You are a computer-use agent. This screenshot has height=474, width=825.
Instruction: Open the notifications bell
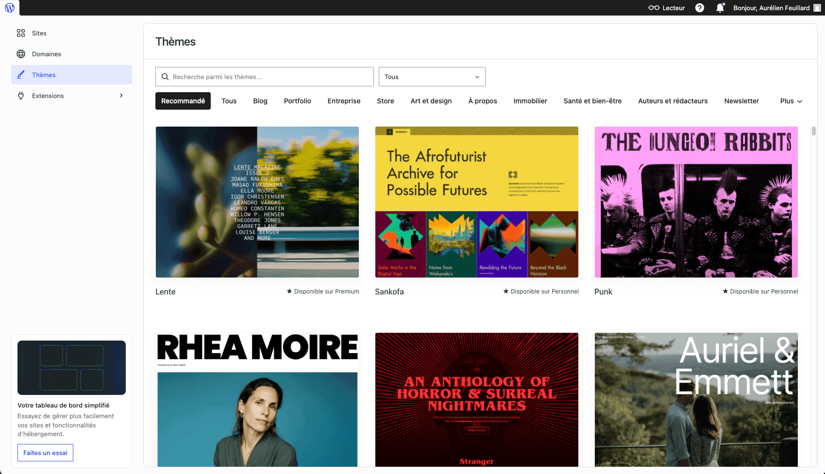click(720, 8)
